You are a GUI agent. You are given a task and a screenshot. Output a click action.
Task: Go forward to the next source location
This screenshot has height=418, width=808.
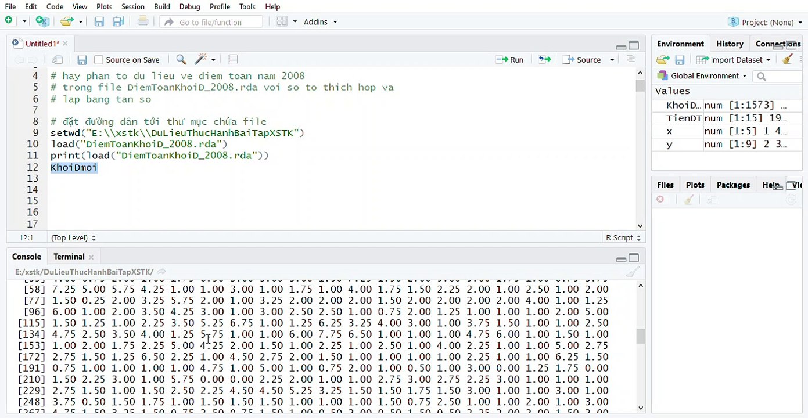[x=33, y=60]
